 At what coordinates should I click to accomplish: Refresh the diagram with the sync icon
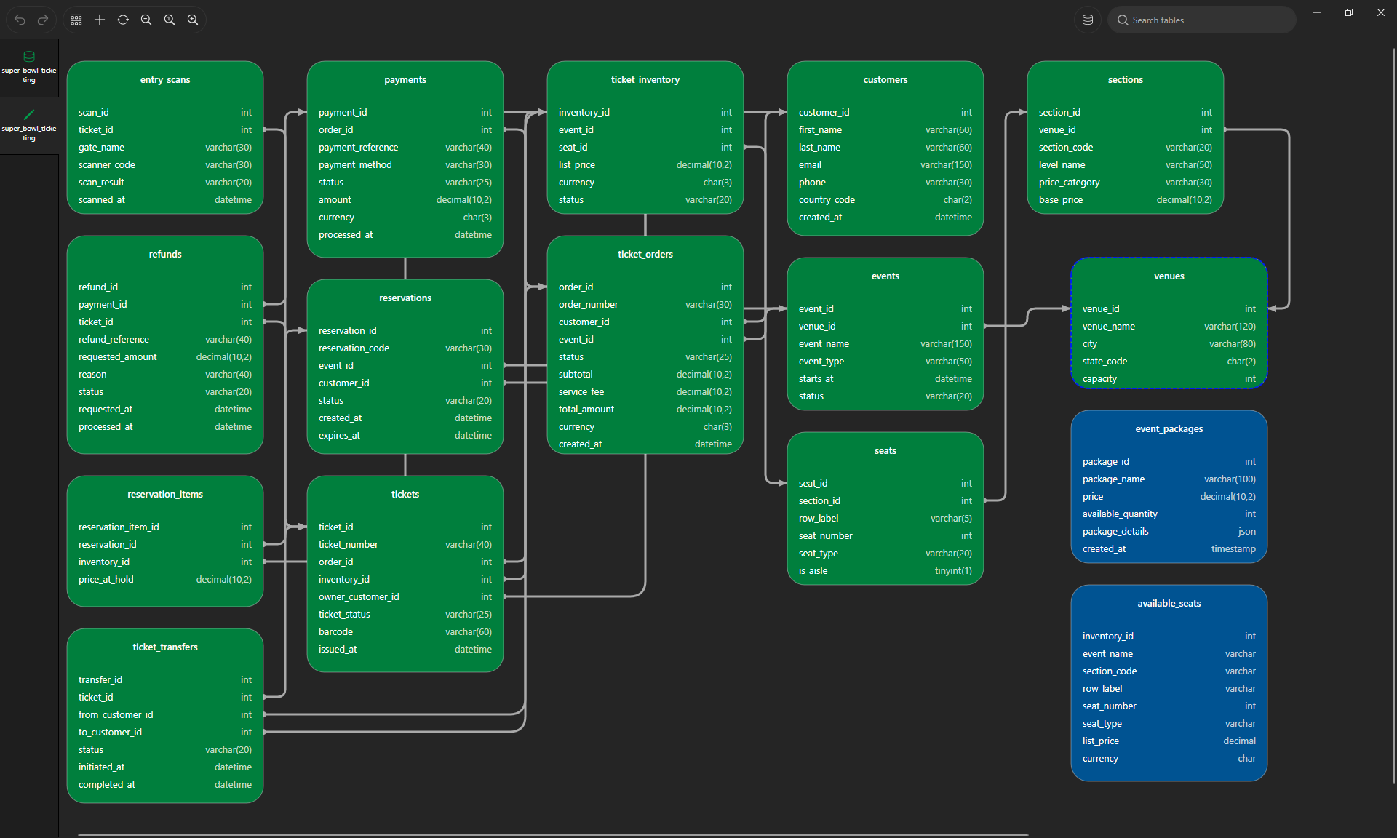(x=123, y=20)
